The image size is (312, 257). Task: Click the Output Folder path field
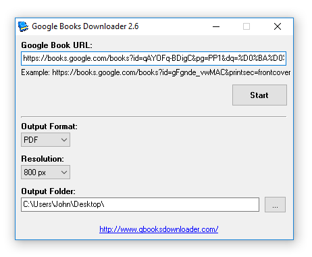[140, 204]
